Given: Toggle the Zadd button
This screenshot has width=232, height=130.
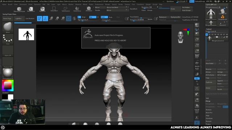Looking at the screenshot, I should point(104,17).
